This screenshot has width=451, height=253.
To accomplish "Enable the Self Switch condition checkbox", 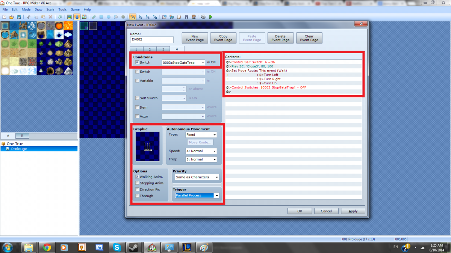I will coord(137,98).
